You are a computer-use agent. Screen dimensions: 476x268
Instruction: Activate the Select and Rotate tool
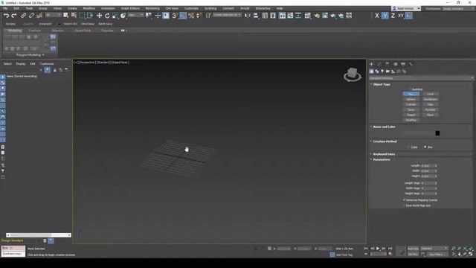point(107,16)
